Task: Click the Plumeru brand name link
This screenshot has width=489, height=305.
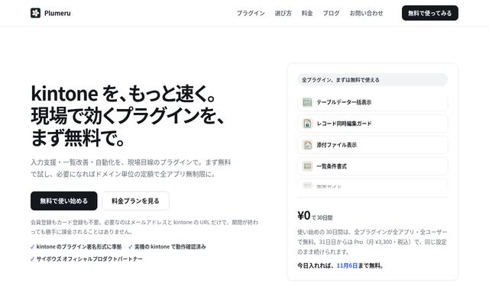Action: (57, 13)
